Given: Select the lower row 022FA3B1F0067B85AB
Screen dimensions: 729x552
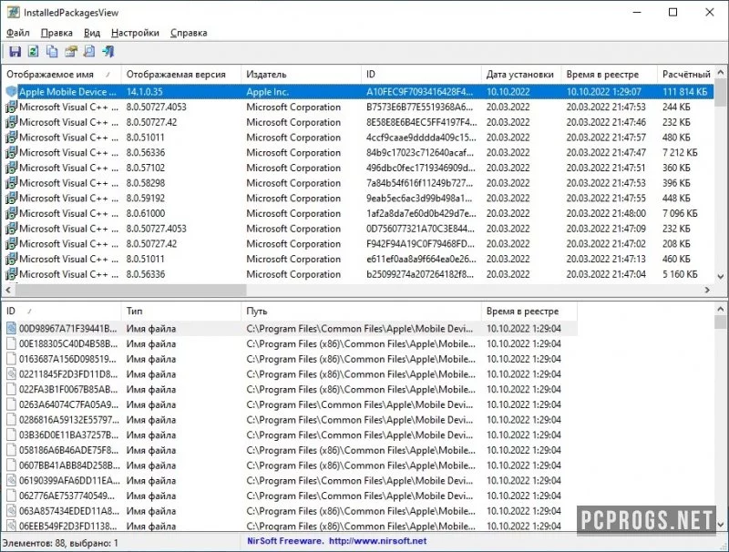Looking at the screenshot, I should point(289,389).
